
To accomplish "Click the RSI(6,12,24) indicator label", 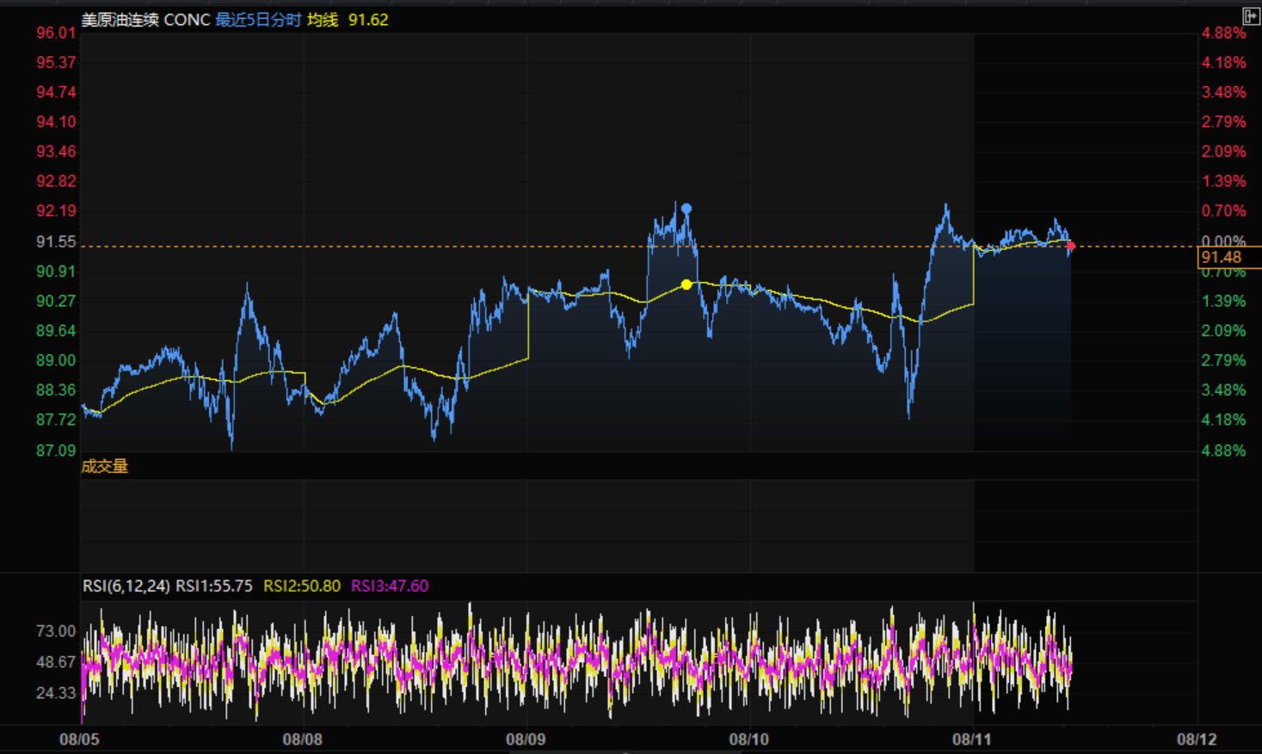I will coord(126,586).
